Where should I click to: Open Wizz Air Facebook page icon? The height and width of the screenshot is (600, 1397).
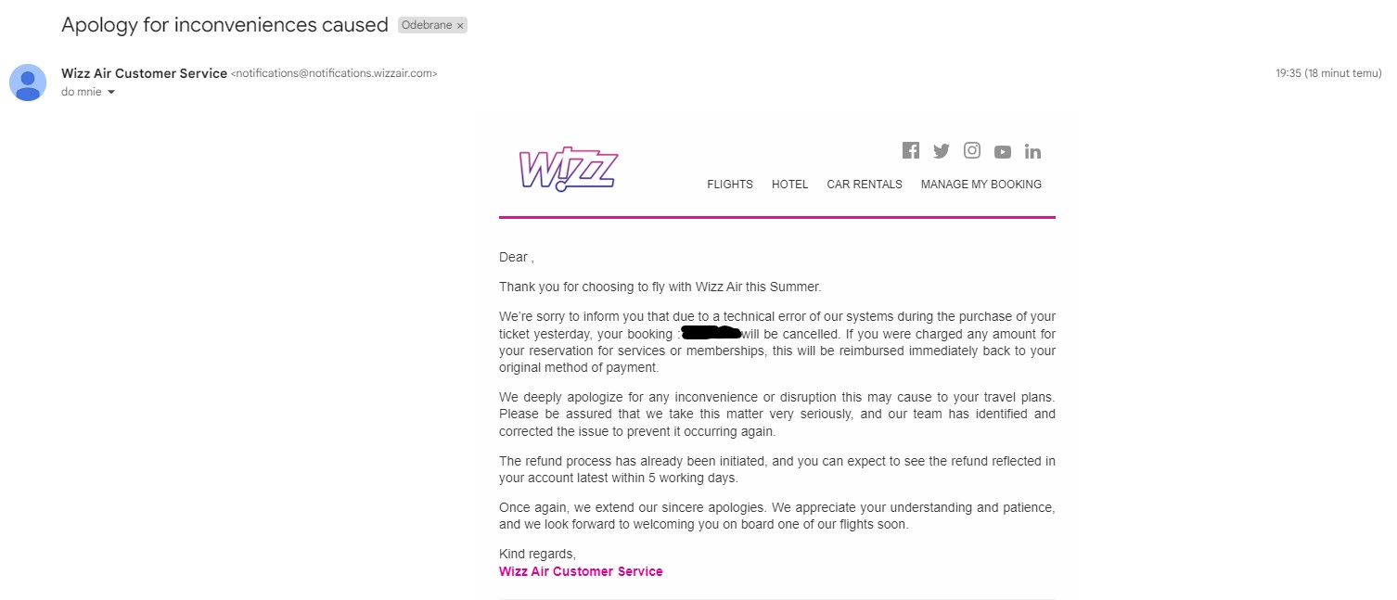pos(910,150)
